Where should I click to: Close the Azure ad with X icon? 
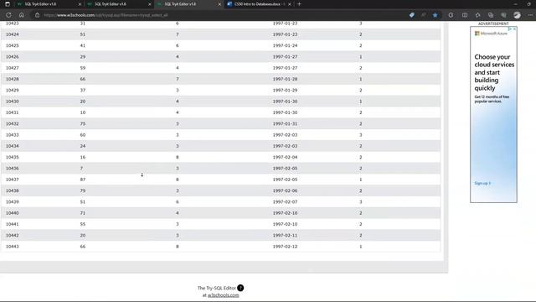click(x=514, y=29)
